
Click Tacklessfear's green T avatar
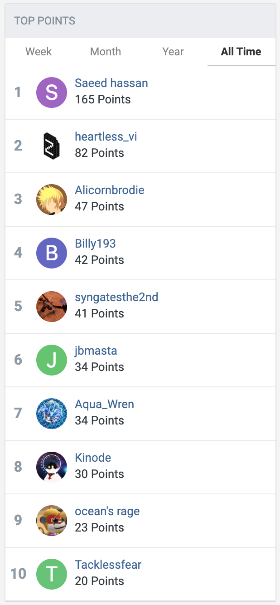click(x=52, y=574)
